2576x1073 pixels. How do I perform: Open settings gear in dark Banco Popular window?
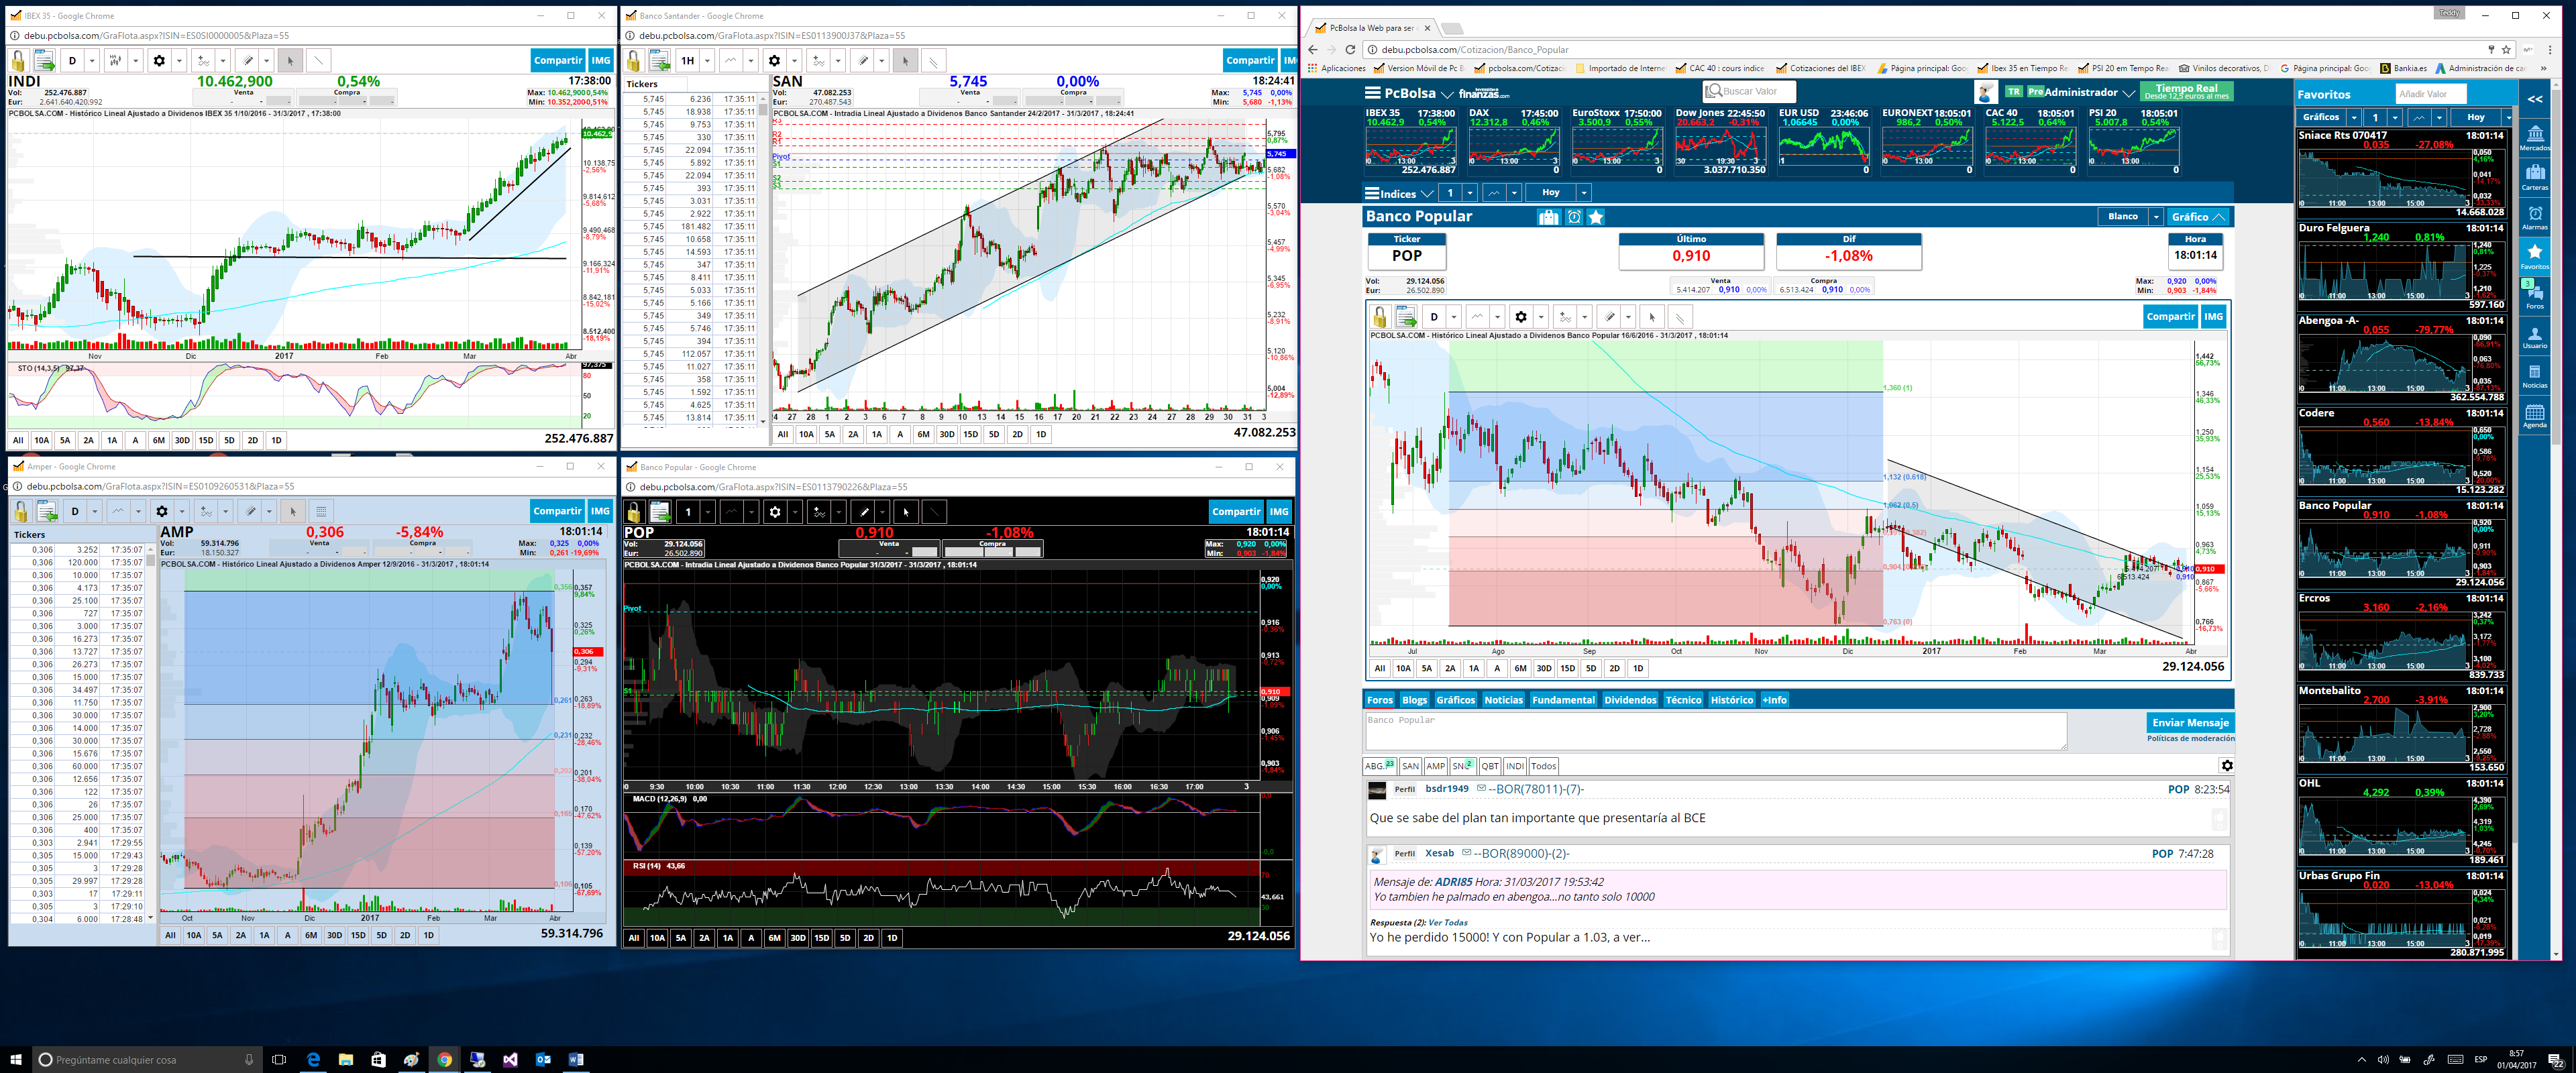(x=775, y=512)
